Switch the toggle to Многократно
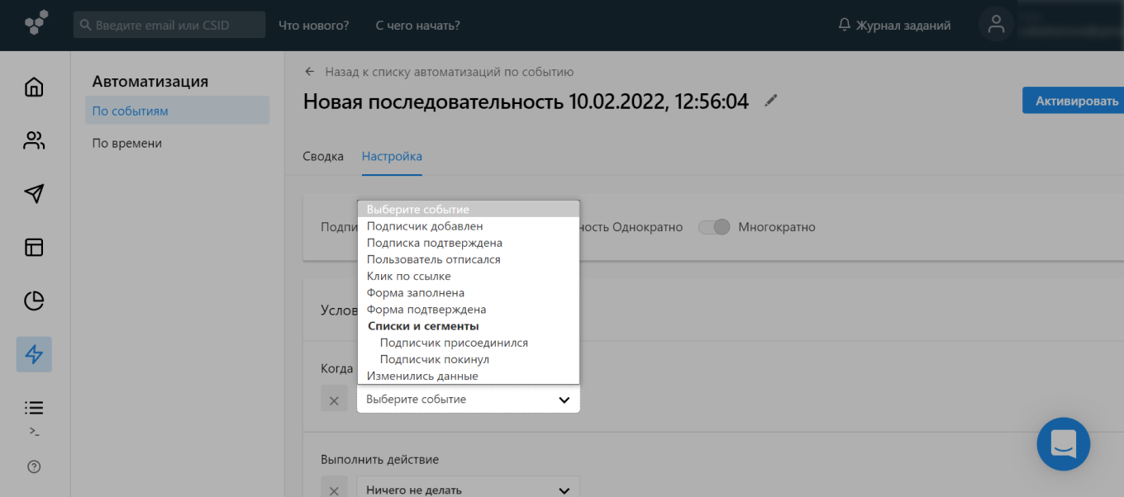The width and height of the screenshot is (1124, 497). tap(714, 226)
